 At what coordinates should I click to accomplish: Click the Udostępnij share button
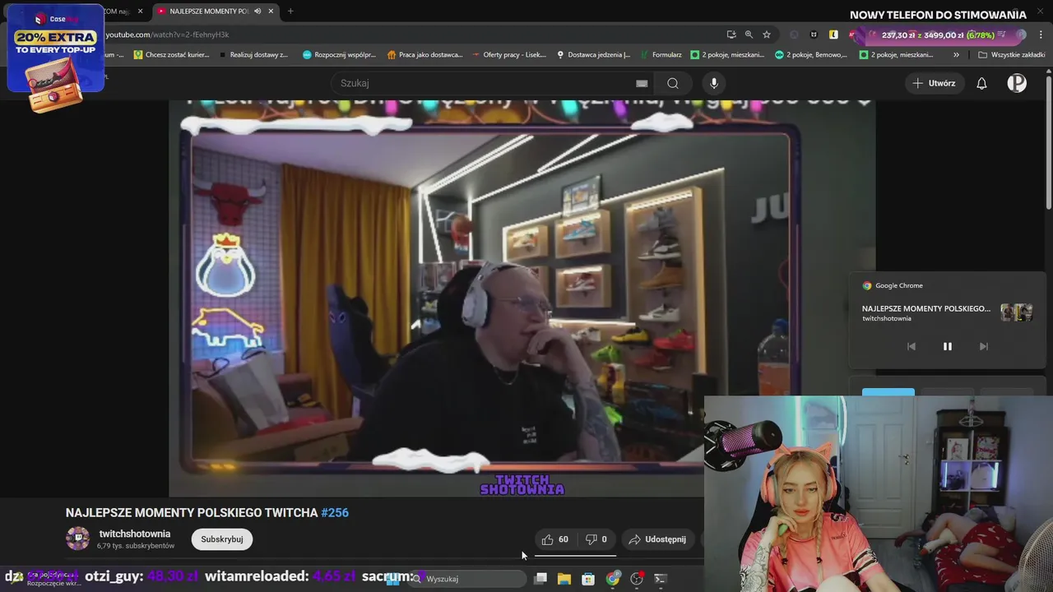coord(657,539)
